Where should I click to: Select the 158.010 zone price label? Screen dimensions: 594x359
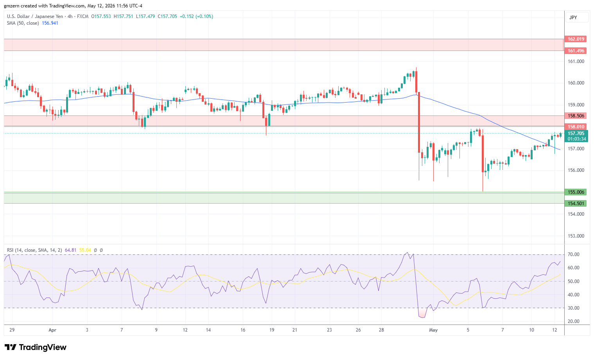576,127
